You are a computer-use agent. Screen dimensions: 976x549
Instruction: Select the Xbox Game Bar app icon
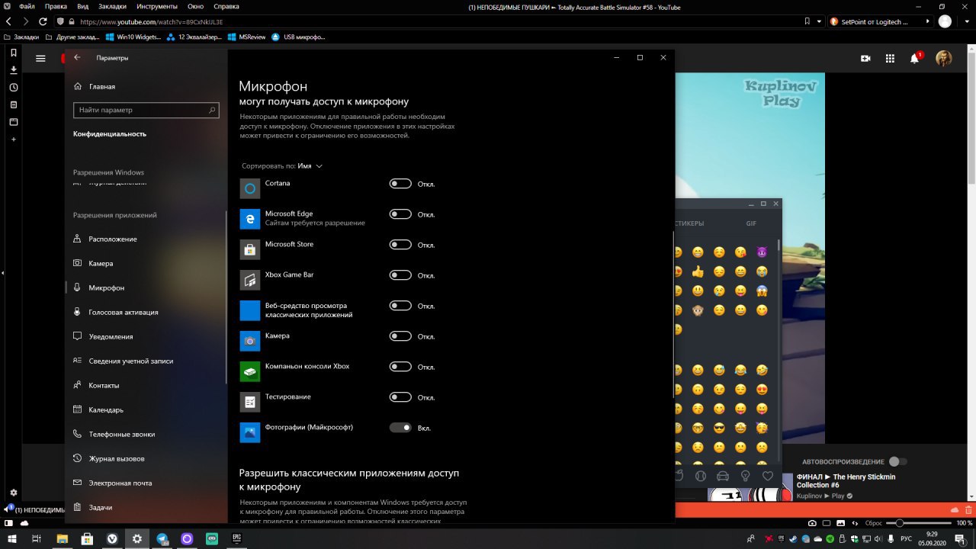[x=250, y=280]
